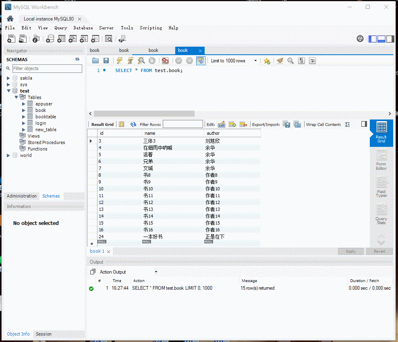Screen dimensions: 398x342
Task: Edit current row pencil icon
Action: pos(221,124)
